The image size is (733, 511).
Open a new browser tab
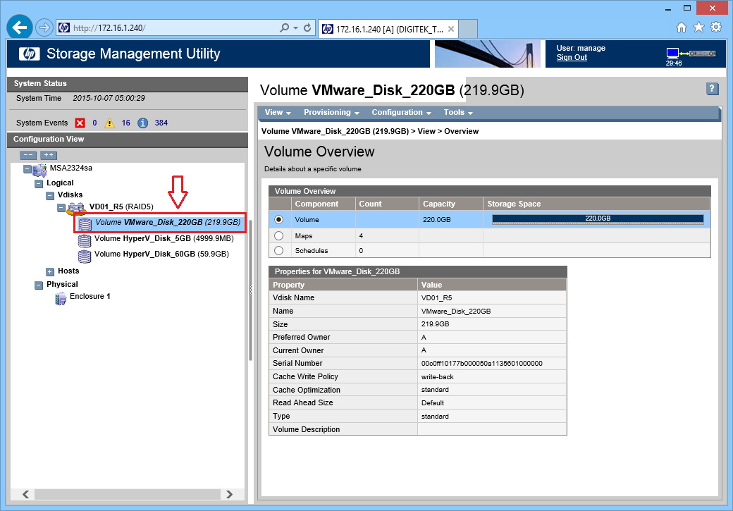pyautogui.click(x=468, y=29)
